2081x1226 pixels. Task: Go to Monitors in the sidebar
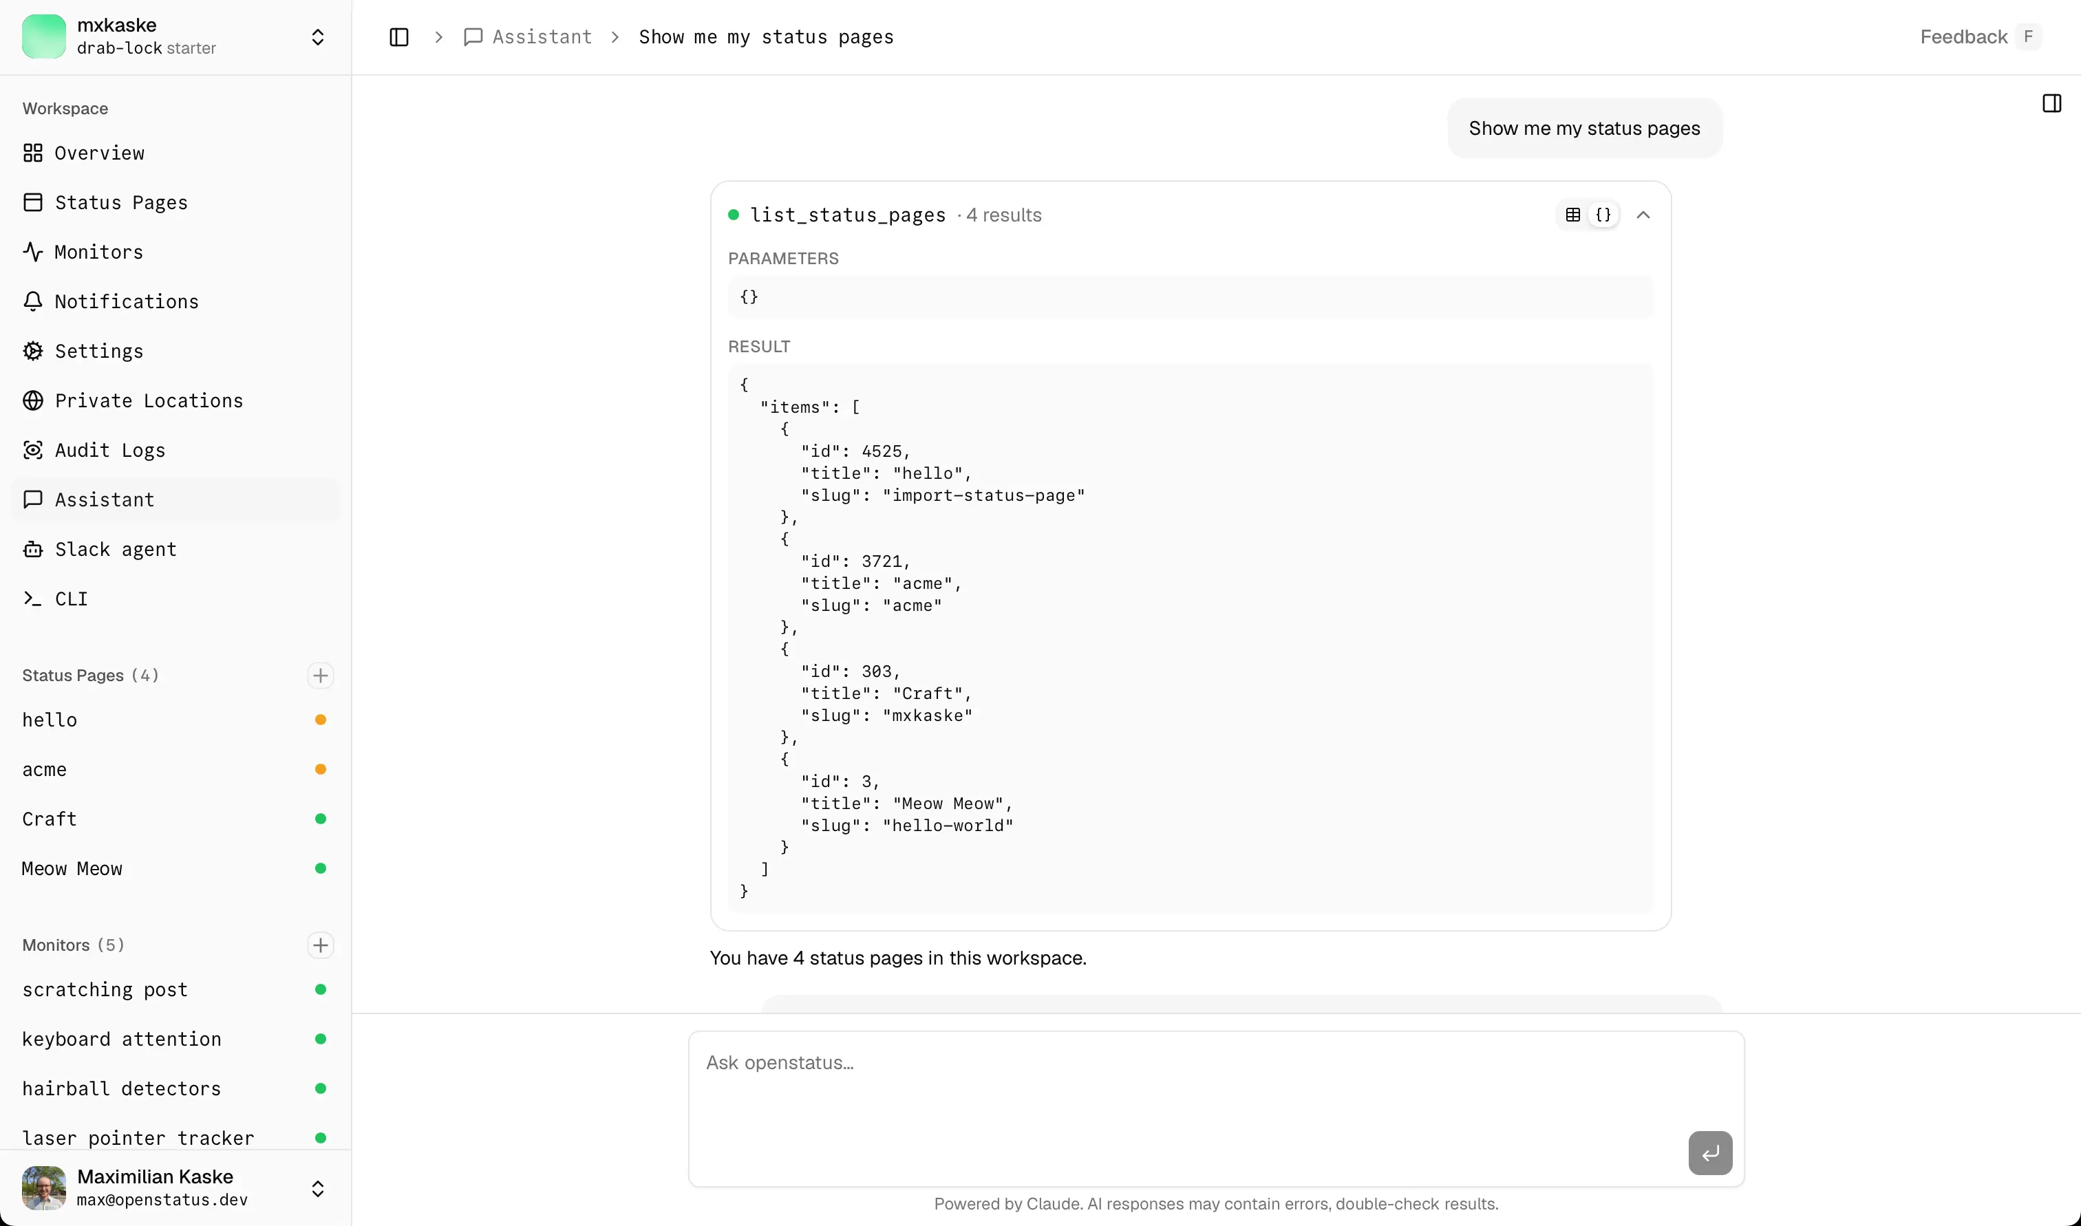click(175, 252)
